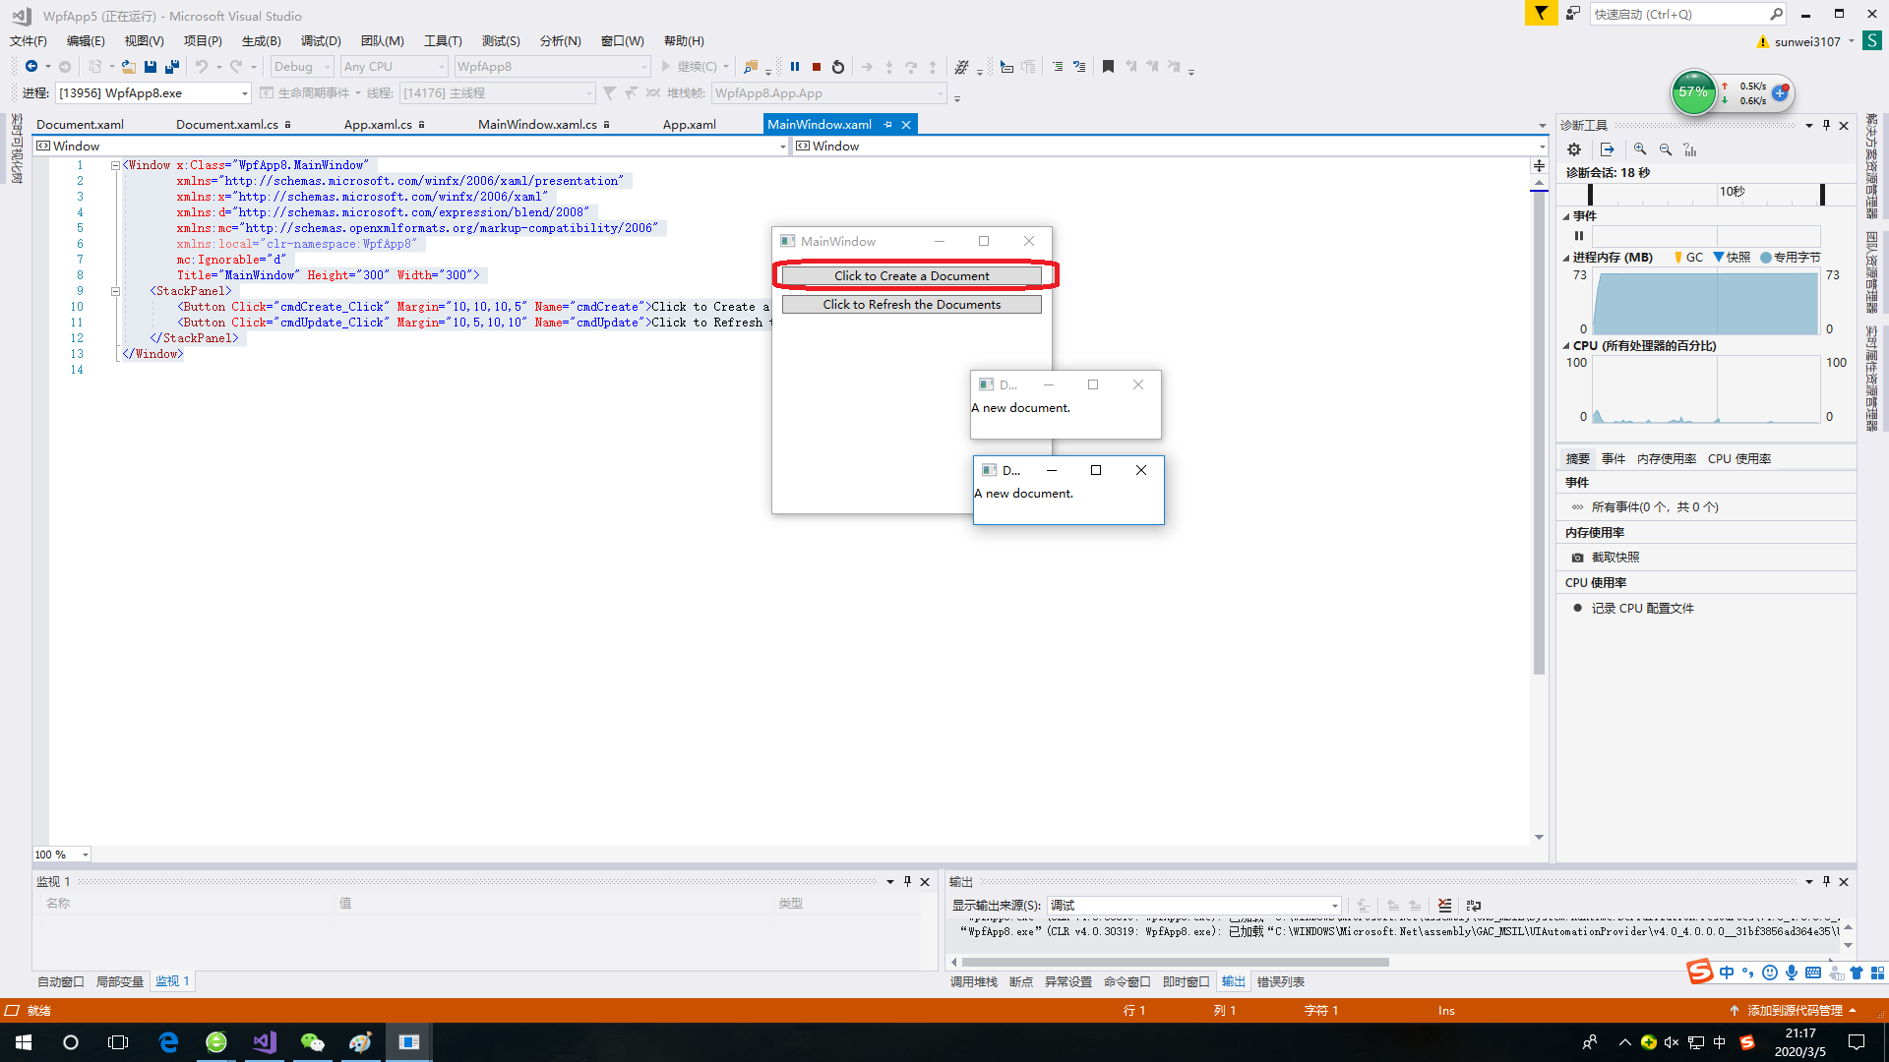Launch Visual Studio from Windows taskbar
Viewport: 1889px width, 1062px height.
pos(264,1042)
